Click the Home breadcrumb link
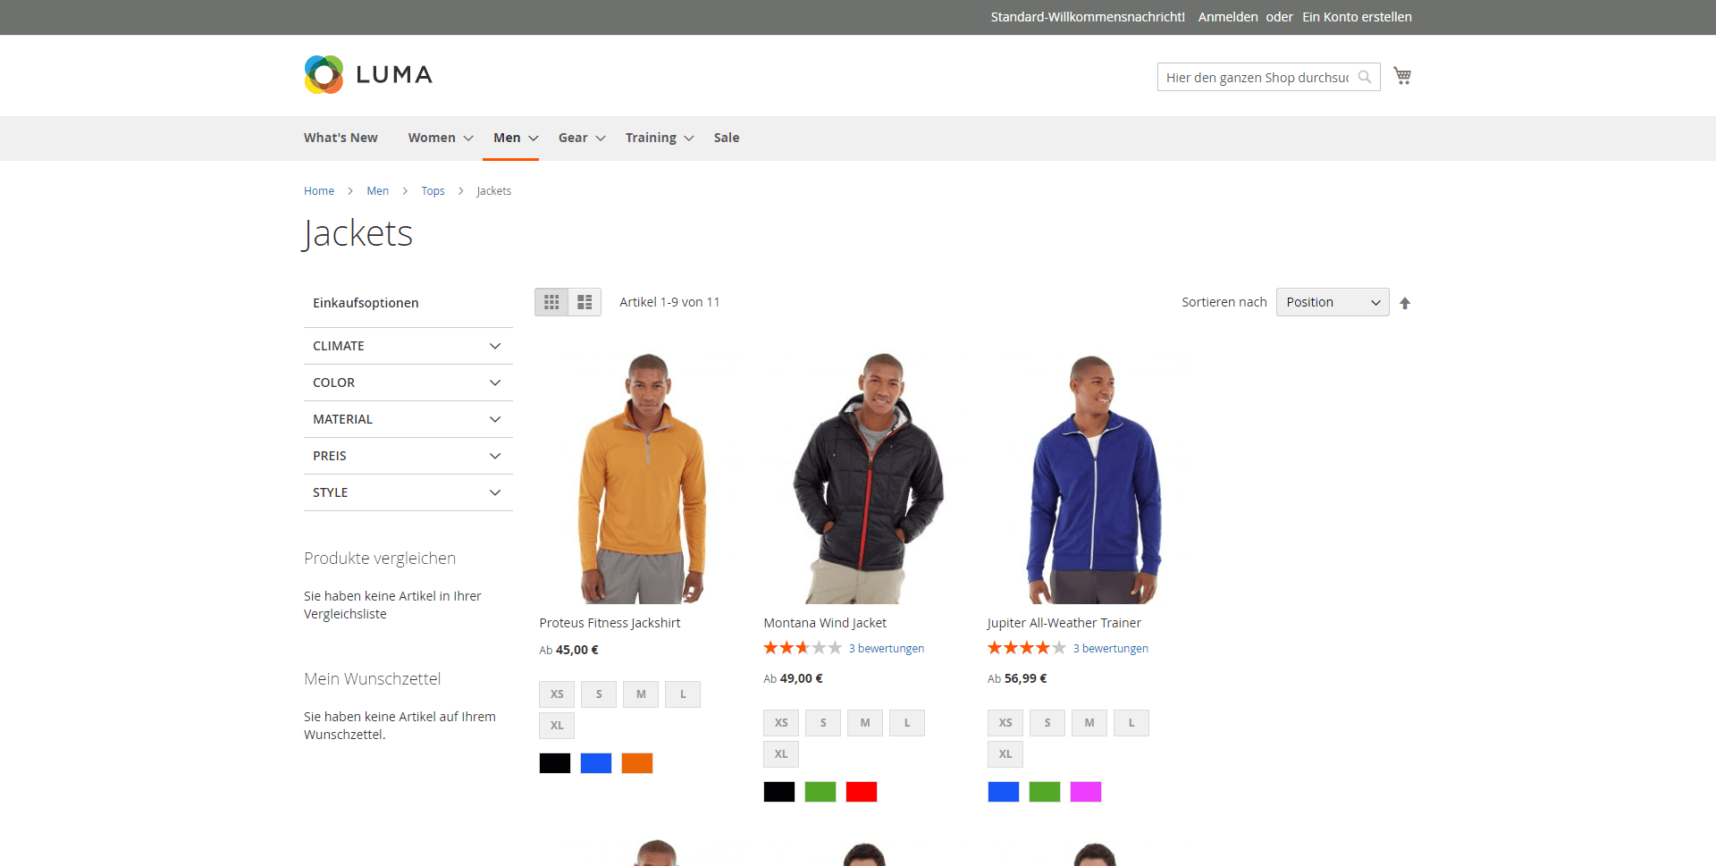The width and height of the screenshot is (1716, 866). [319, 190]
